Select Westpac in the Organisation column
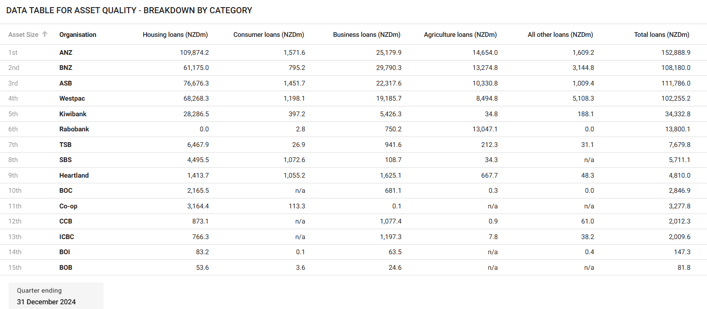 coord(72,98)
